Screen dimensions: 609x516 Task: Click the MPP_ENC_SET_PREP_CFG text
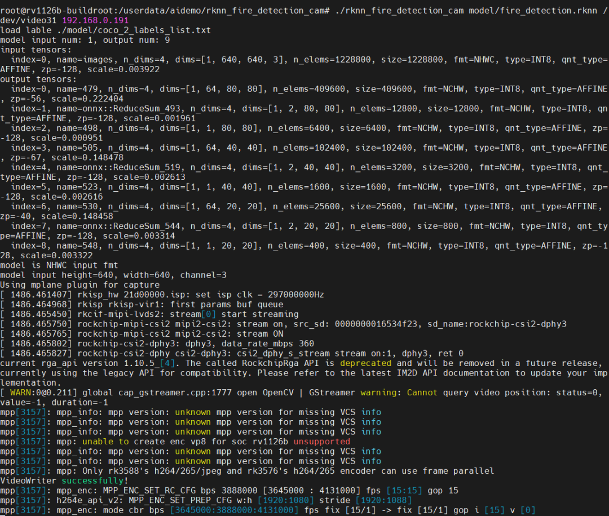click(x=180, y=500)
